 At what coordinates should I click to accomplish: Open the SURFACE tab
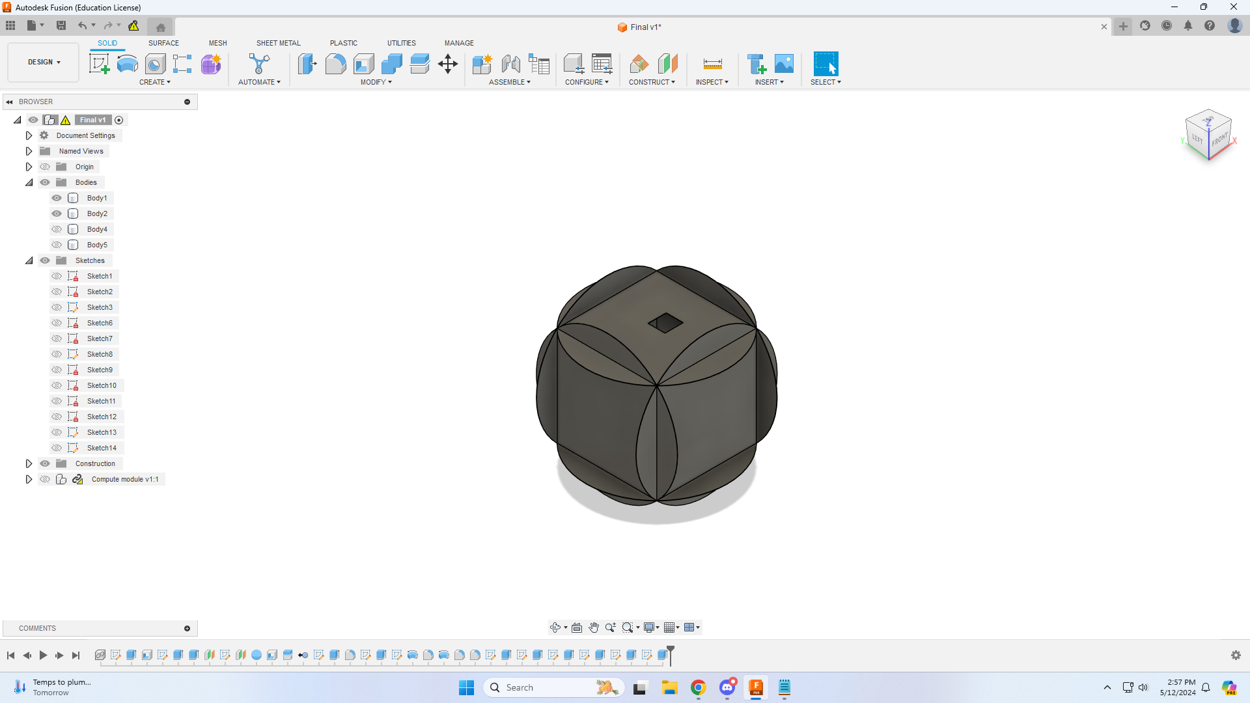(163, 43)
